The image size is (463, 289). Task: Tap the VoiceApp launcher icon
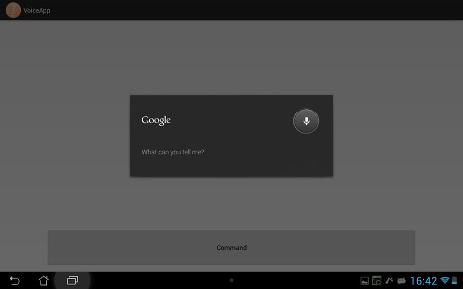click(x=13, y=10)
